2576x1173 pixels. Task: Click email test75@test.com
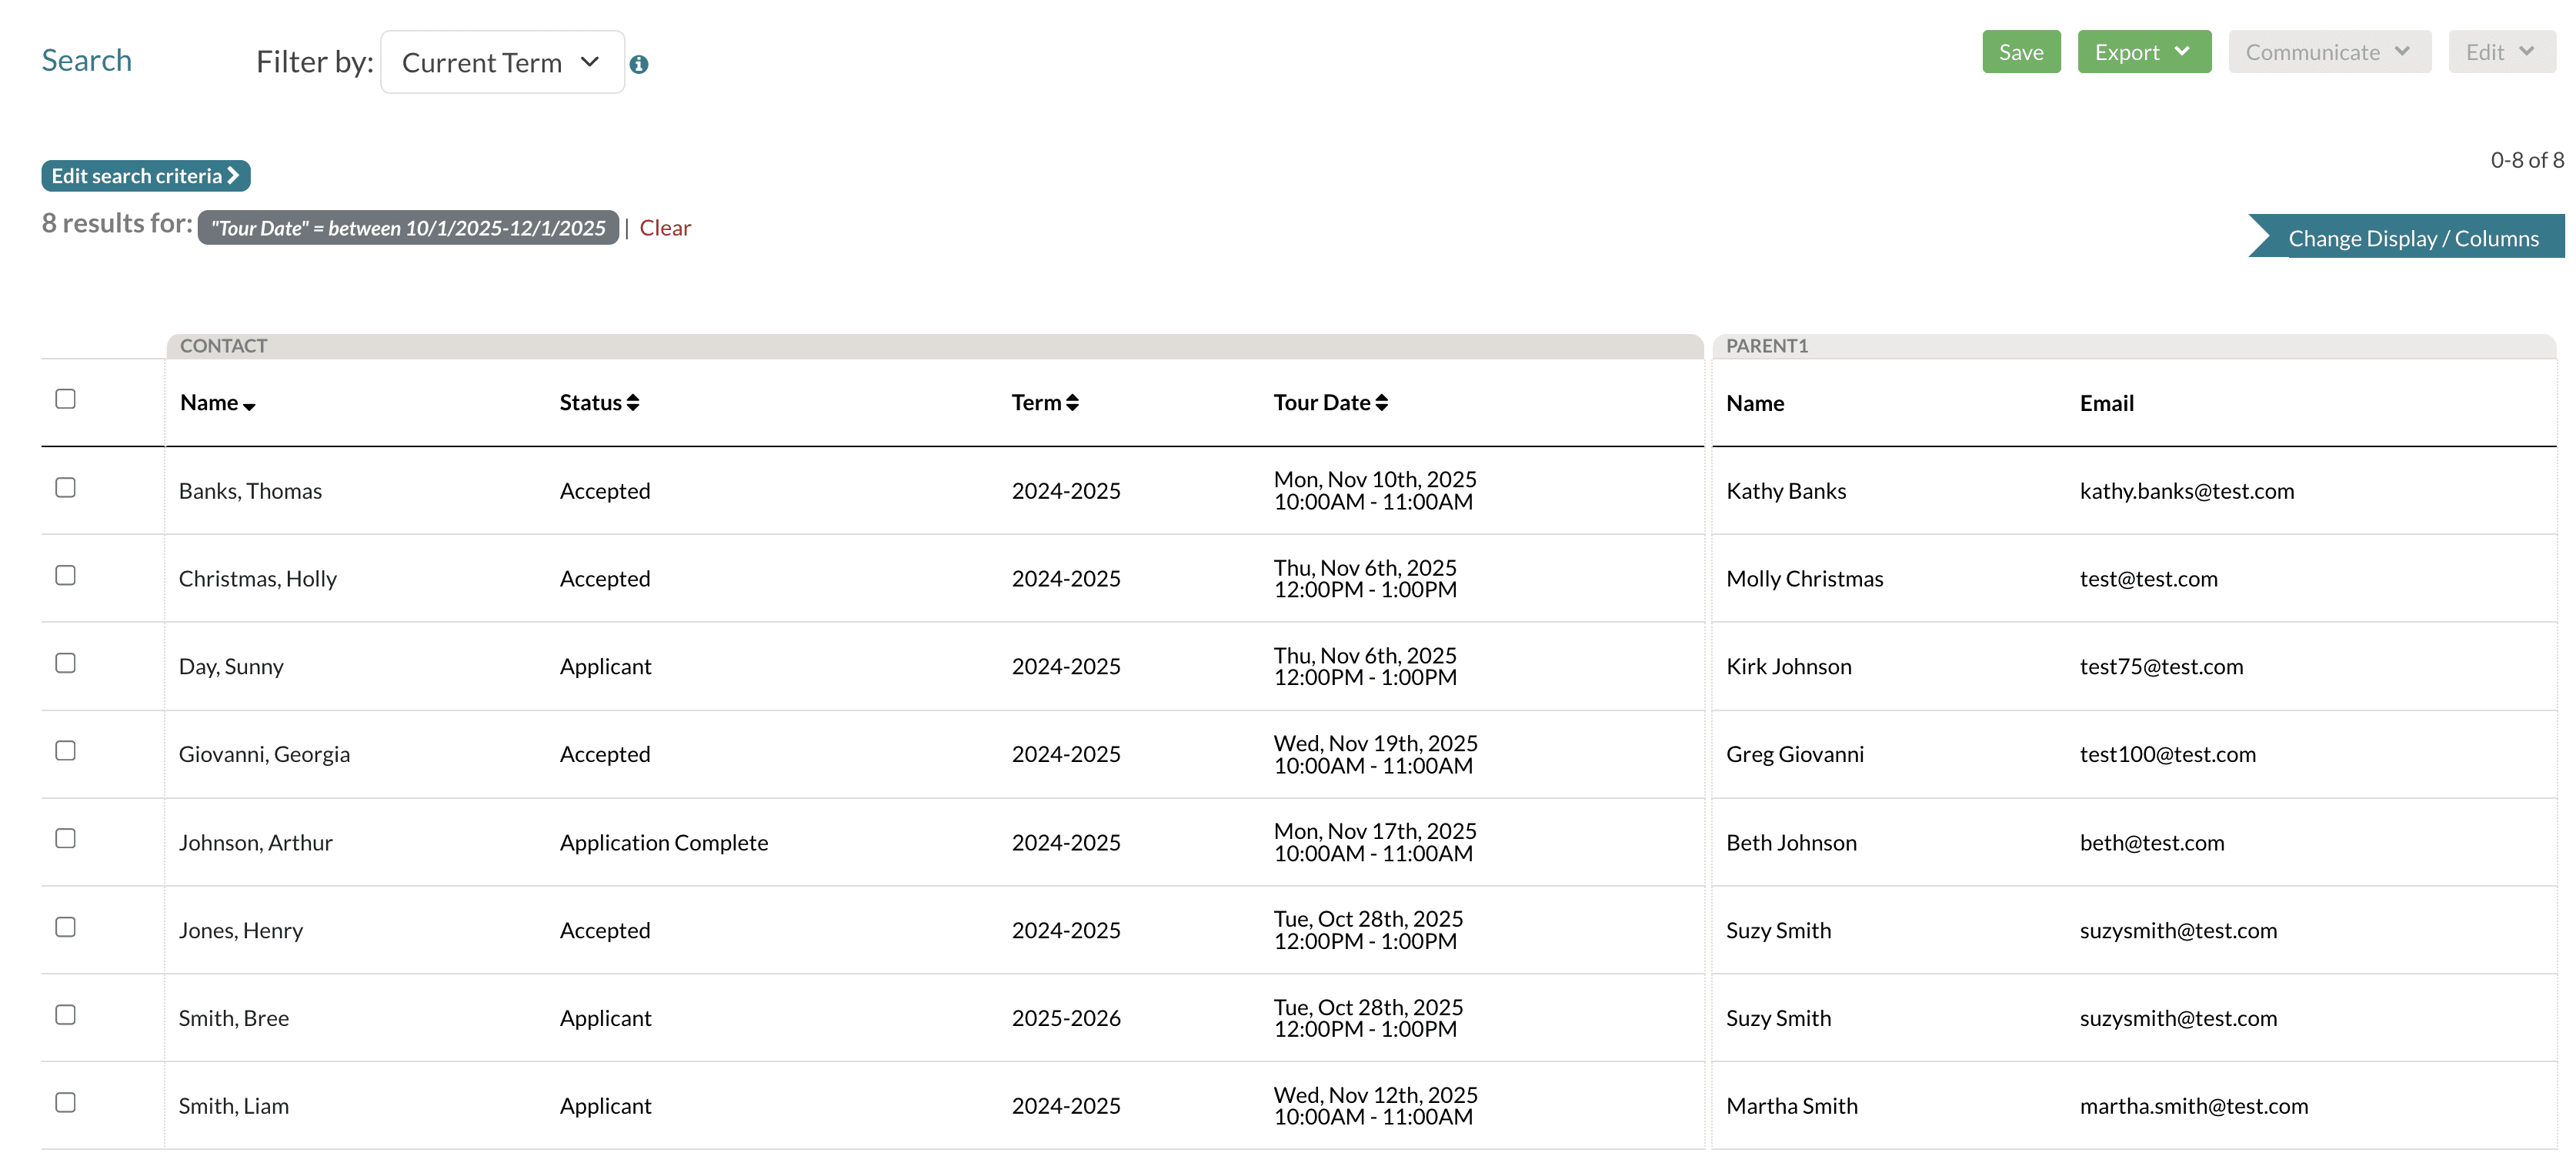click(x=2161, y=667)
